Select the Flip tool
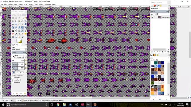Image resolution: width=191 pixels, height=107 pixels. pyautogui.click(x=23, y=27)
